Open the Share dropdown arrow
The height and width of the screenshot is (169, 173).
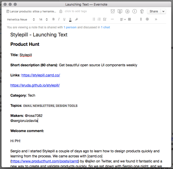click(x=163, y=11)
